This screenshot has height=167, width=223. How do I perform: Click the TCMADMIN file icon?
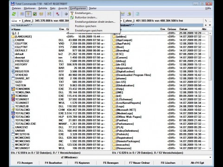(13, 89)
